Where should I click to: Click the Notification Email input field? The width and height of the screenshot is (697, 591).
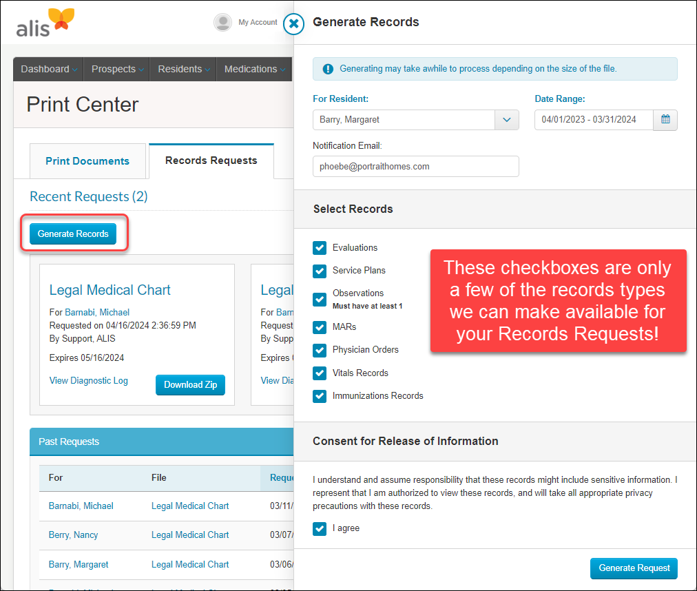(415, 166)
